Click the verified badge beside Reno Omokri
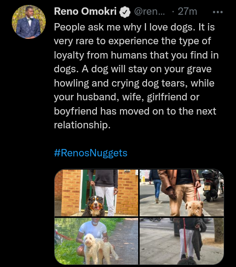The height and width of the screenshot is (267, 236). tap(125, 12)
